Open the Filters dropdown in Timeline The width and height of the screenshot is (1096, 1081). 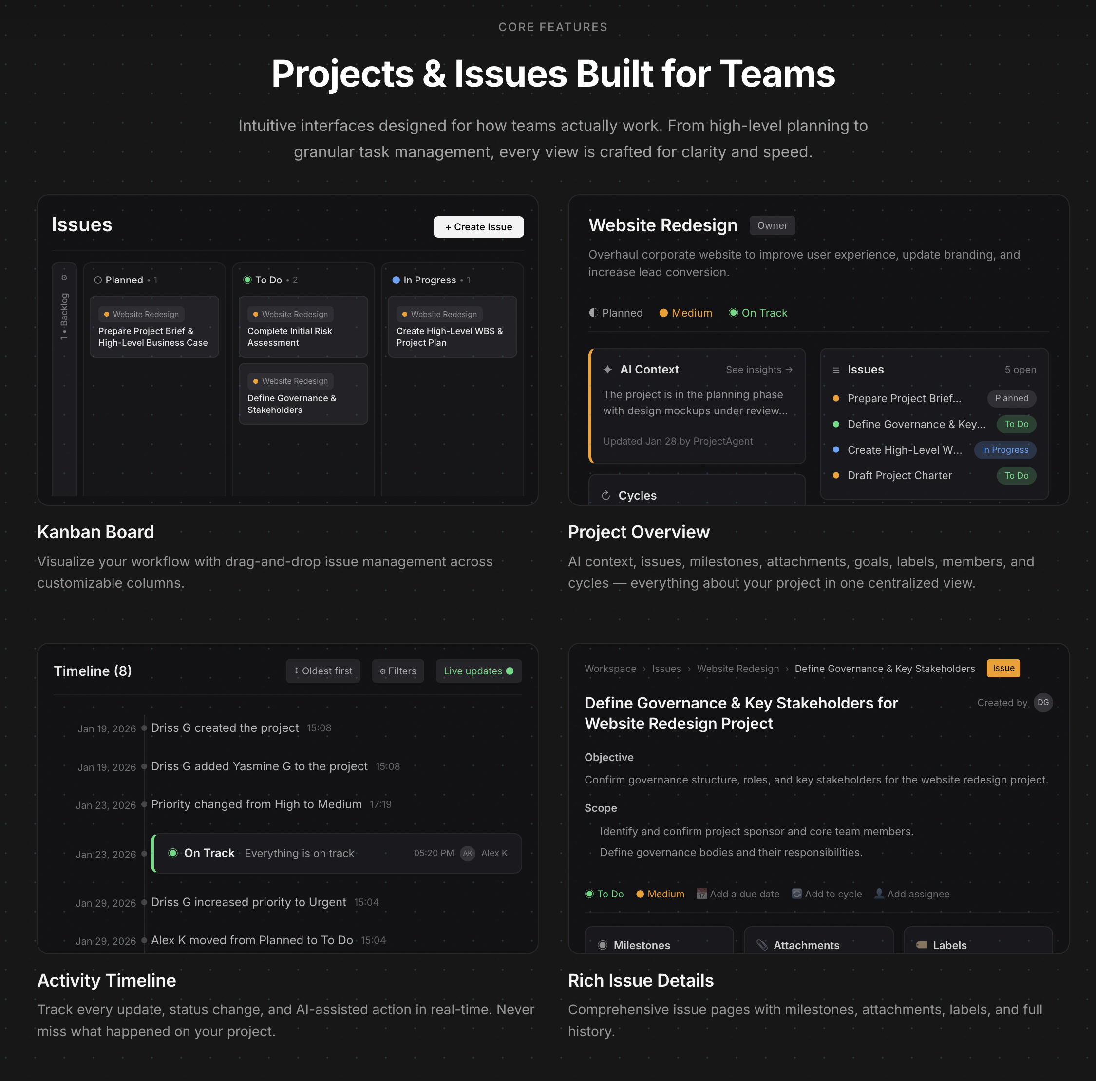click(x=397, y=671)
